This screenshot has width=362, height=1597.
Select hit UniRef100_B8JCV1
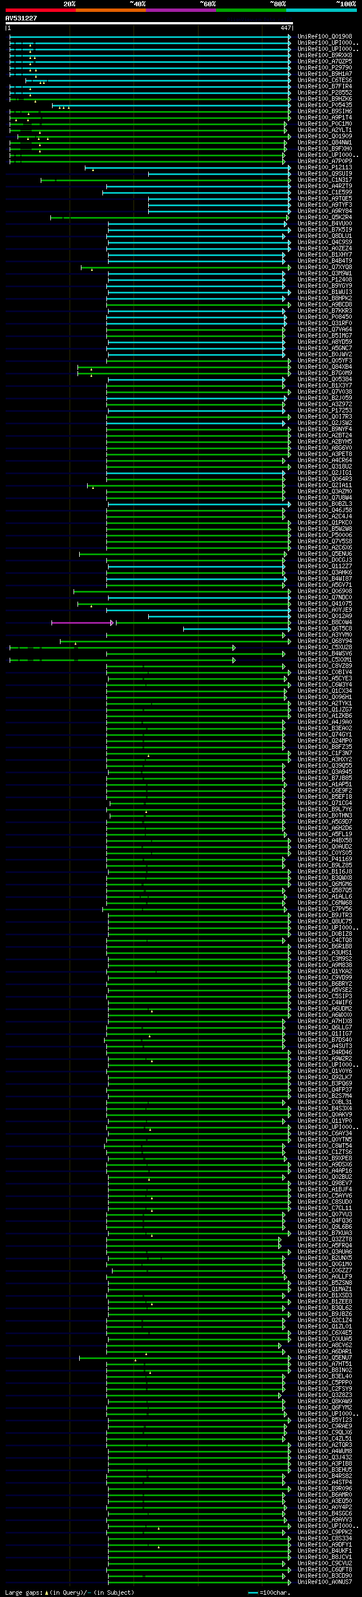tap(324, 1557)
